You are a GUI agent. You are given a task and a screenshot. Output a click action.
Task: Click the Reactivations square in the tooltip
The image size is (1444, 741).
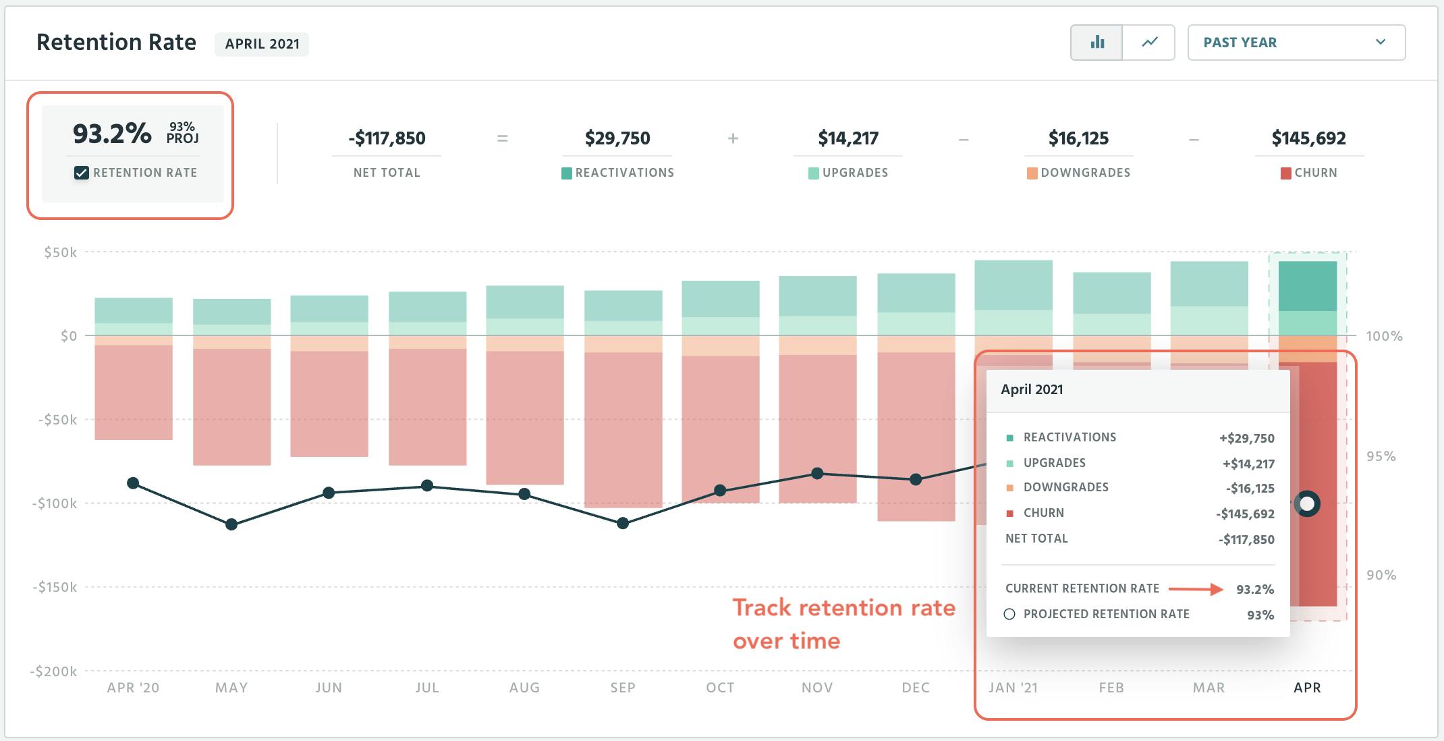tap(1009, 437)
